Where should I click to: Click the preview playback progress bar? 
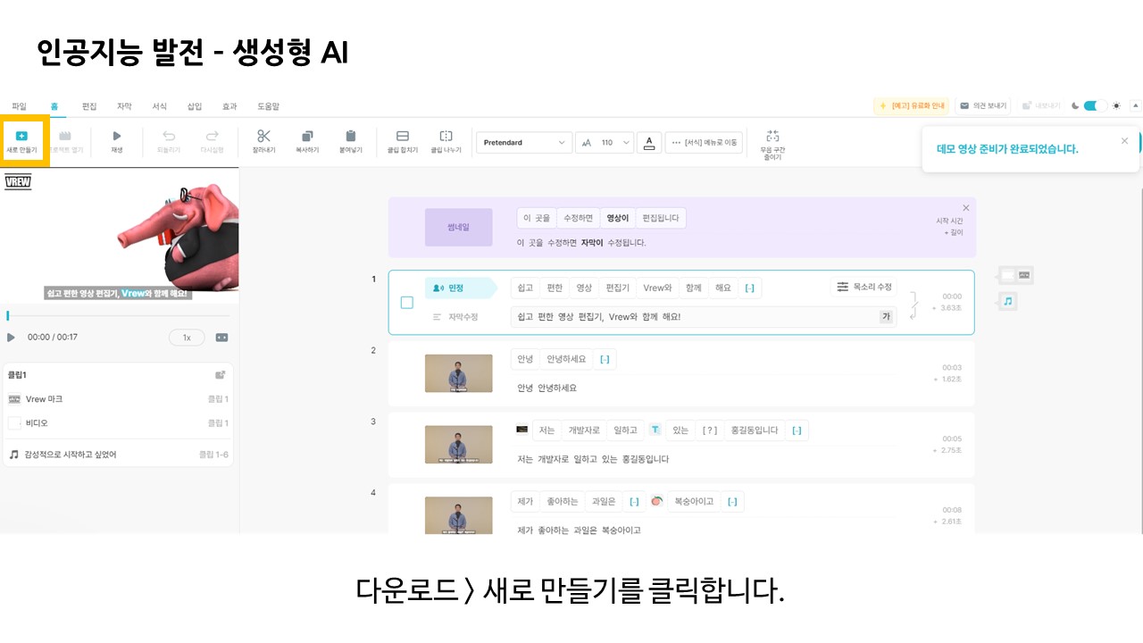coord(119,315)
